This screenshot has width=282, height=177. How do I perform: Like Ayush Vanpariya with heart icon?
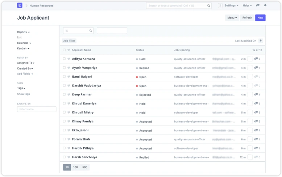(x=69, y=68)
